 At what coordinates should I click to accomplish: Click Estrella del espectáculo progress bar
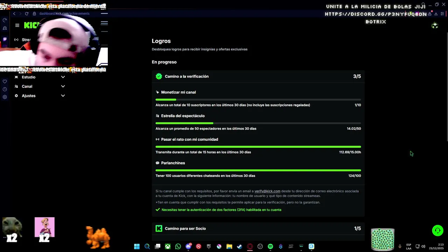[x=258, y=123]
